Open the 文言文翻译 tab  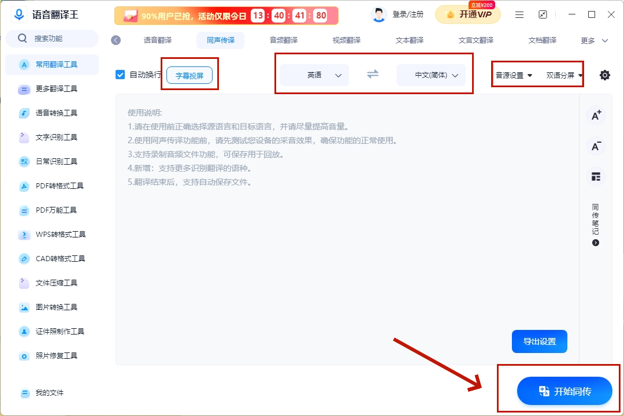476,40
